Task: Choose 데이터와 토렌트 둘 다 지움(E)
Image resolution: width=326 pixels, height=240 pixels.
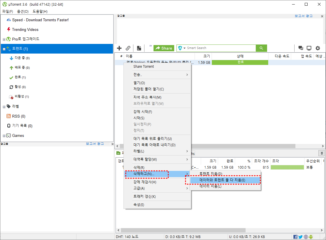Action: [225, 180]
